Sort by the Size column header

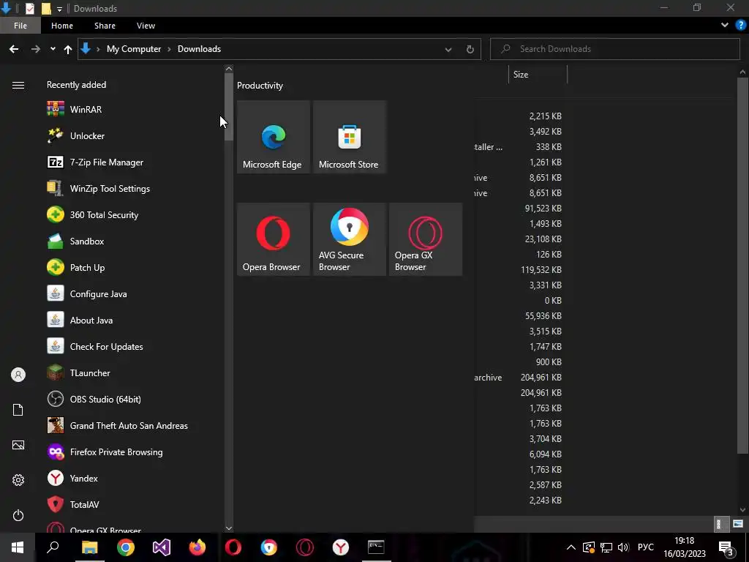[x=538, y=75]
